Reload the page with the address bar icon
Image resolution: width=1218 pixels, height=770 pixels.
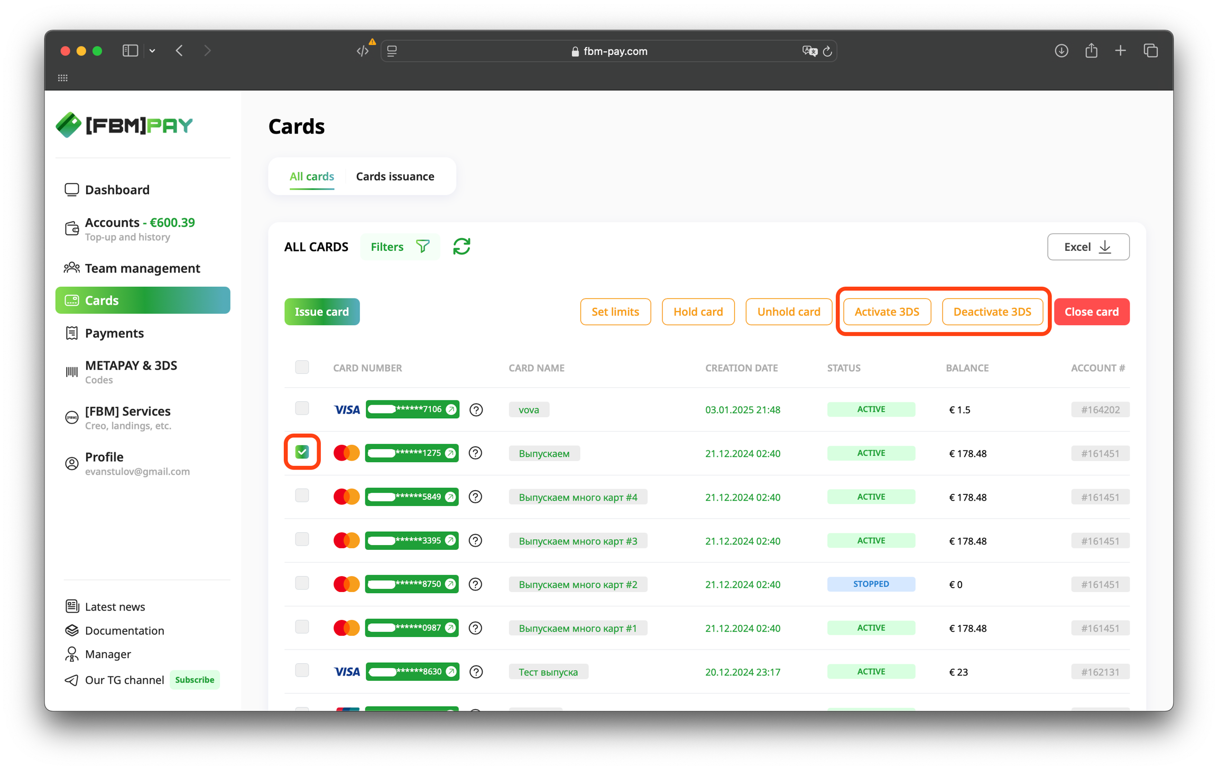828,51
